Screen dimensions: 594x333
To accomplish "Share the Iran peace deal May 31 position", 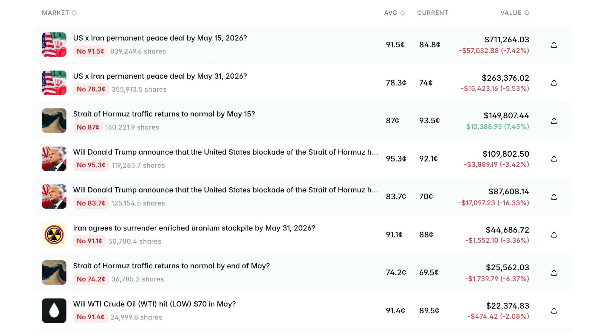I will pyautogui.click(x=554, y=83).
